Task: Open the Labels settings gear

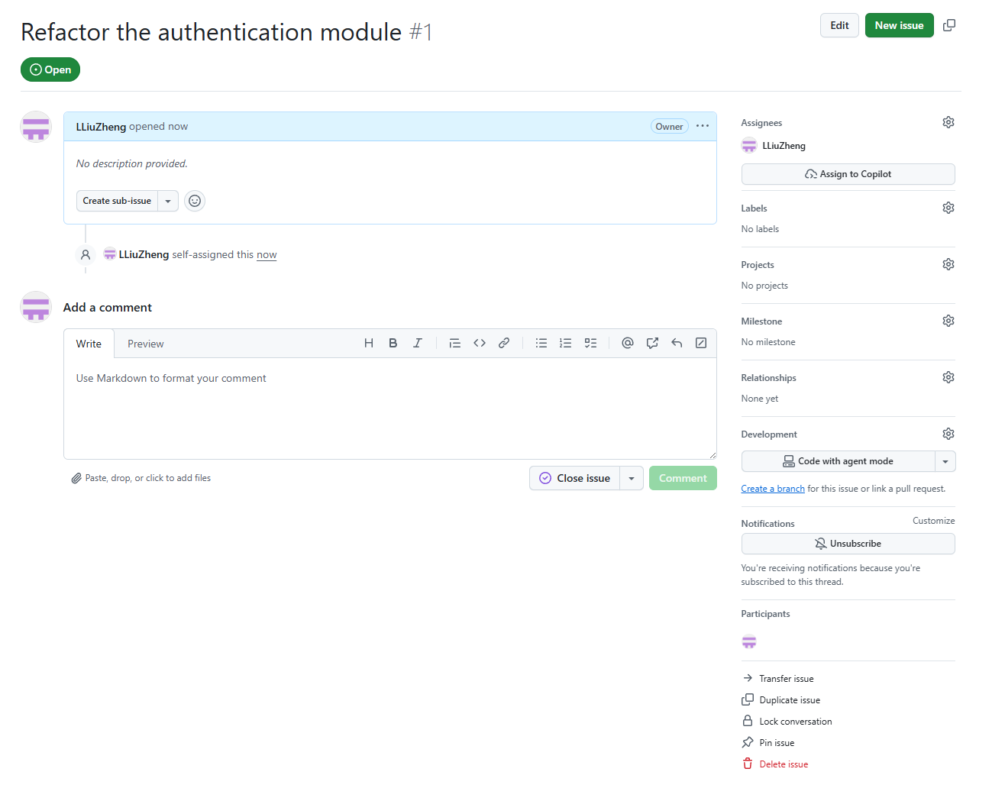Action: tap(948, 207)
